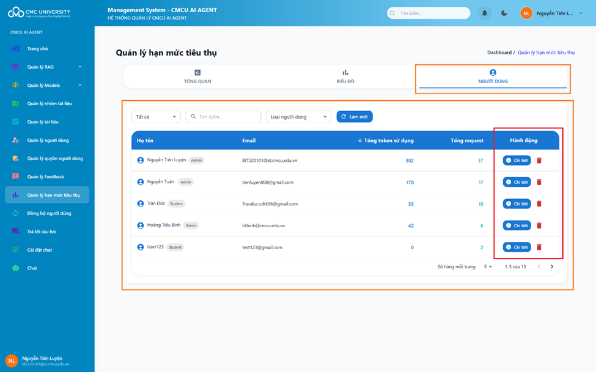Change rows per page dropdown
The height and width of the screenshot is (372, 596).
(x=488, y=267)
